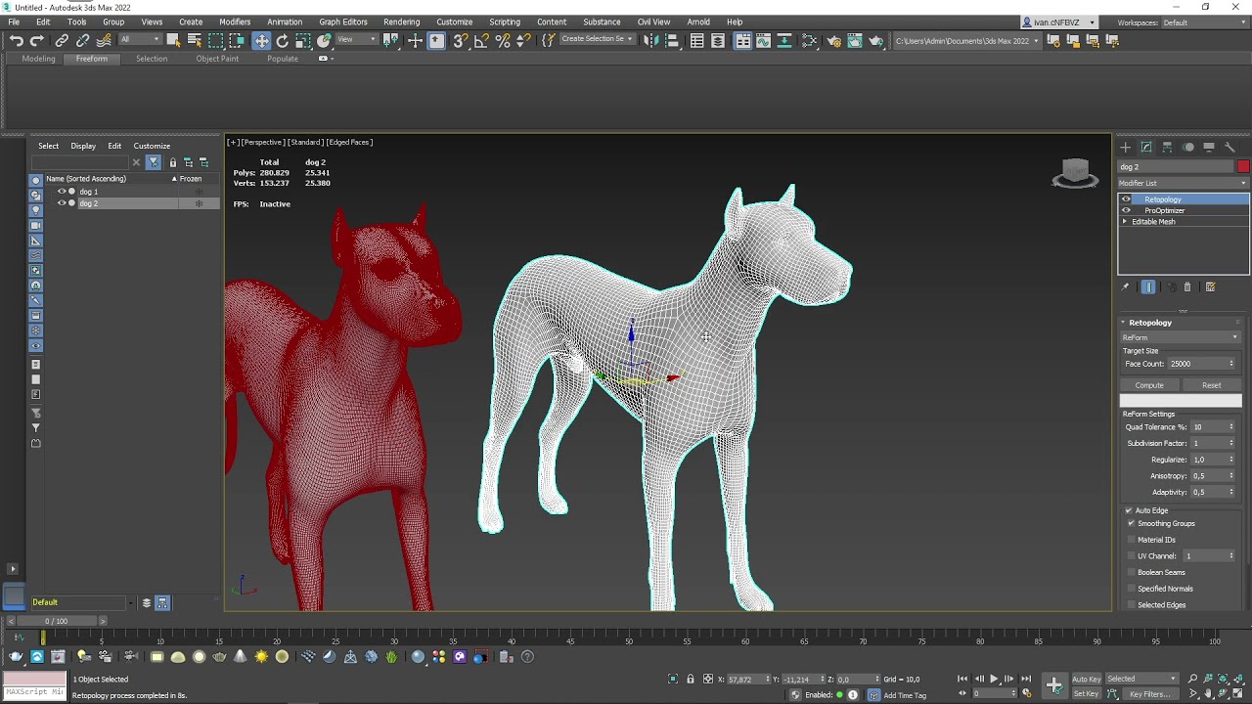Toggle the 3D Snaps tool

point(460,40)
